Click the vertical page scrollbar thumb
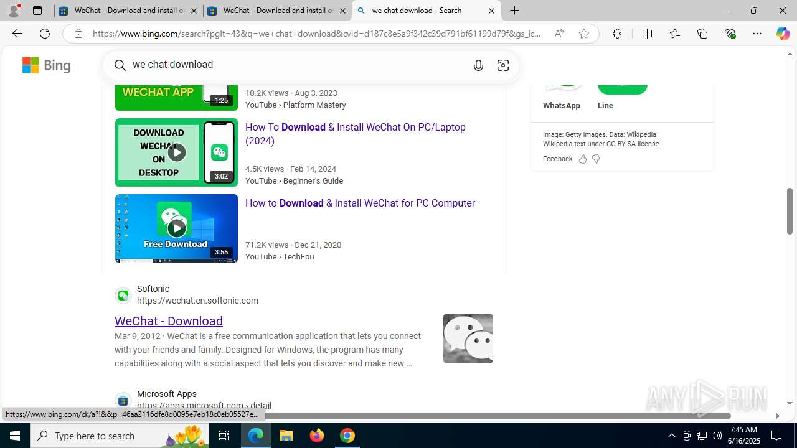The width and height of the screenshot is (797, 448). coord(790,211)
